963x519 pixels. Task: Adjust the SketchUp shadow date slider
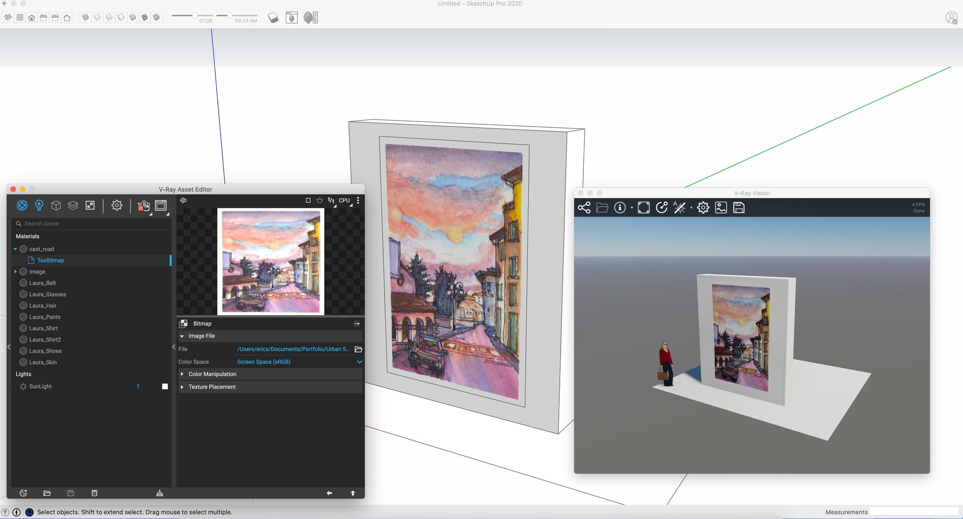pyautogui.click(x=195, y=16)
